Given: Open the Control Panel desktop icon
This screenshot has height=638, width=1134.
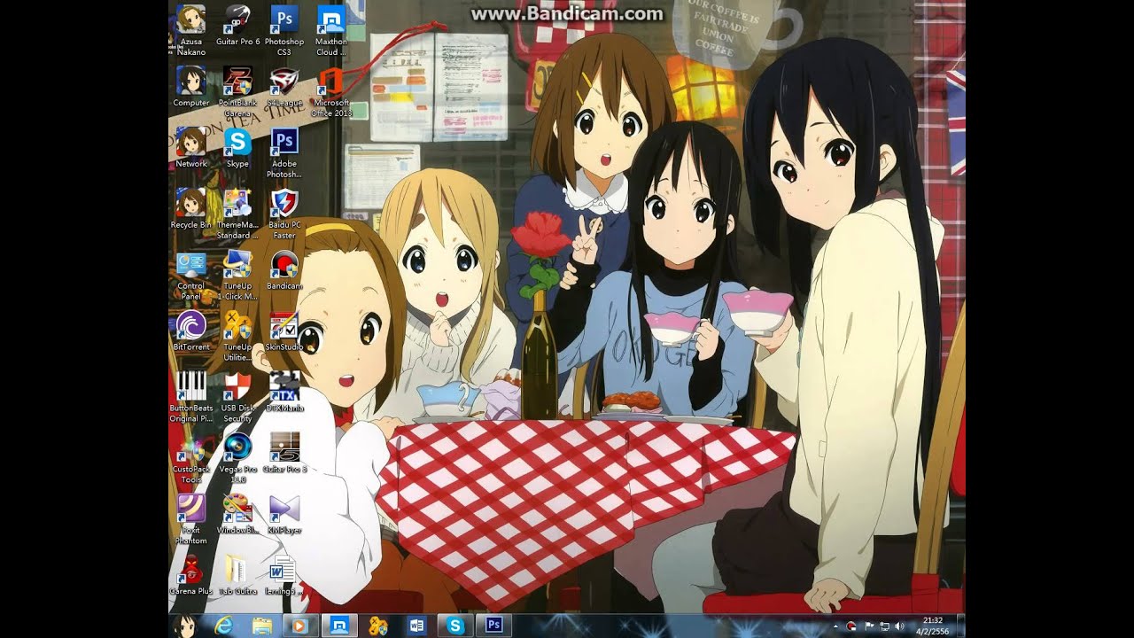Looking at the screenshot, I should (x=191, y=275).
